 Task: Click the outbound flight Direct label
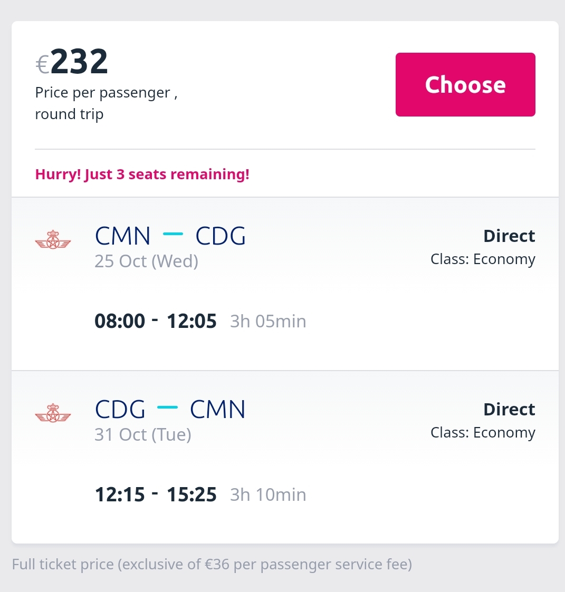(x=509, y=236)
